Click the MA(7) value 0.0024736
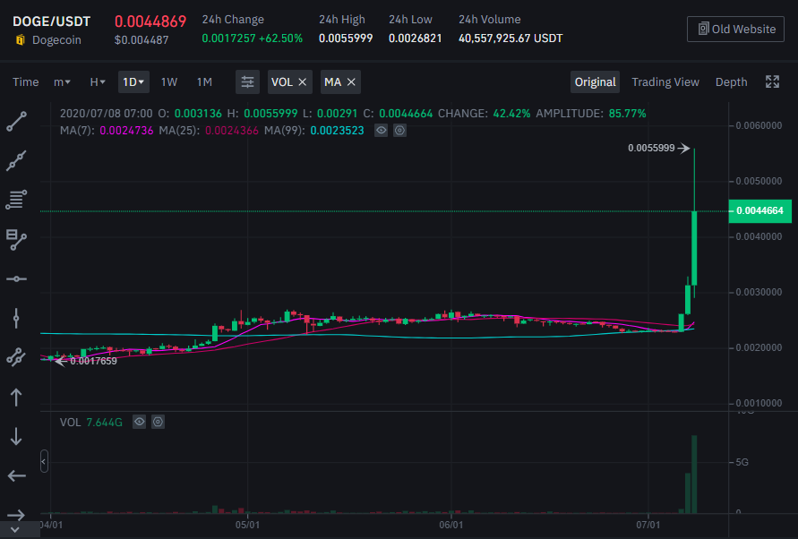798x539 pixels. [x=126, y=131]
